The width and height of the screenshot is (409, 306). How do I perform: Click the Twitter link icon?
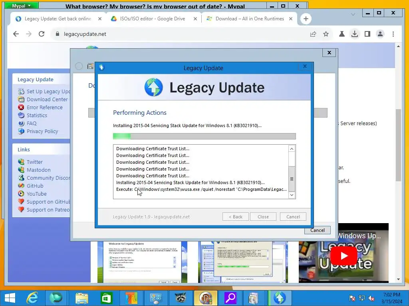(21, 162)
